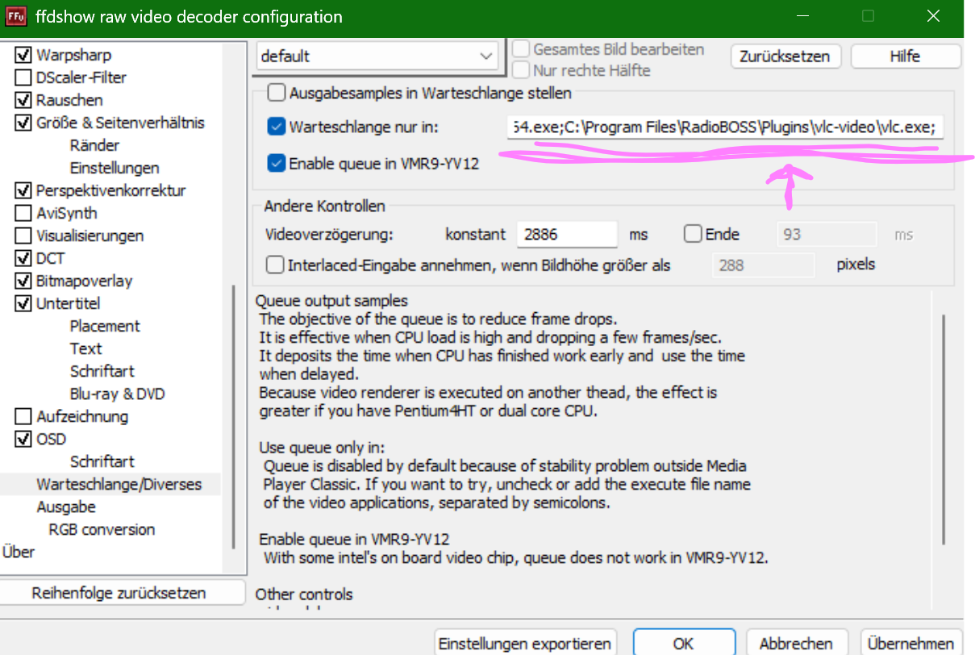The width and height of the screenshot is (975, 655).
Task: Open the Blu-ray & DVD page
Action: tap(117, 394)
